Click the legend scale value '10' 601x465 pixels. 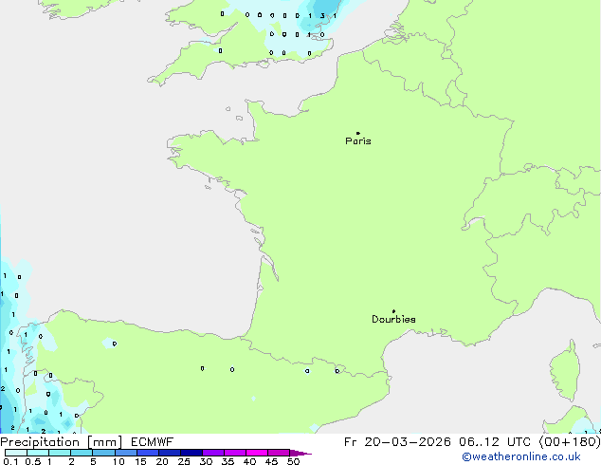point(118,461)
